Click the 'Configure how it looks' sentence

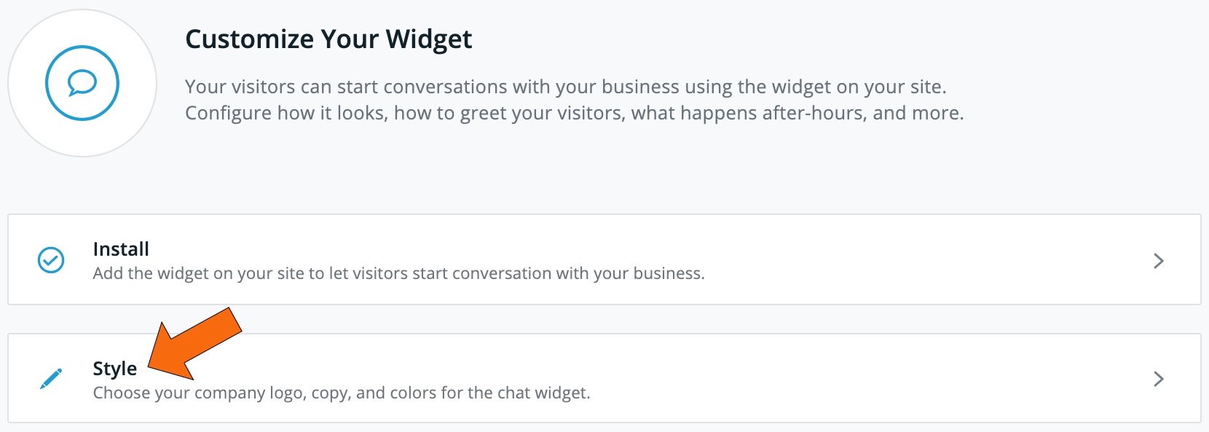click(x=575, y=113)
